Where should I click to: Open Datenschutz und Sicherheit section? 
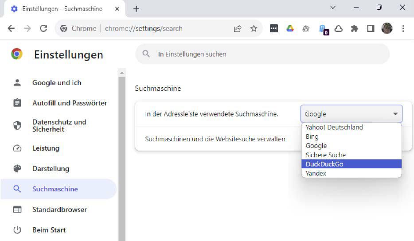[59, 126]
